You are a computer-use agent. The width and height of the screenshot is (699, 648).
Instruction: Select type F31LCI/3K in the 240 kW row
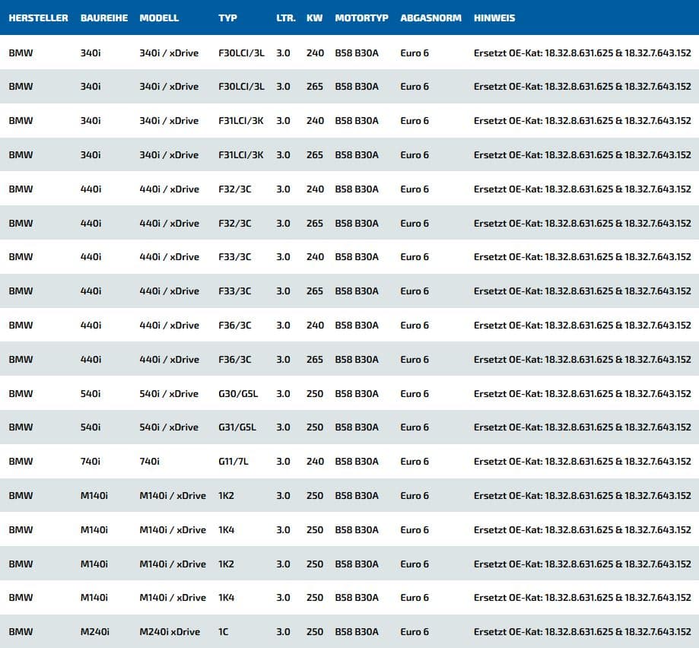click(x=240, y=121)
